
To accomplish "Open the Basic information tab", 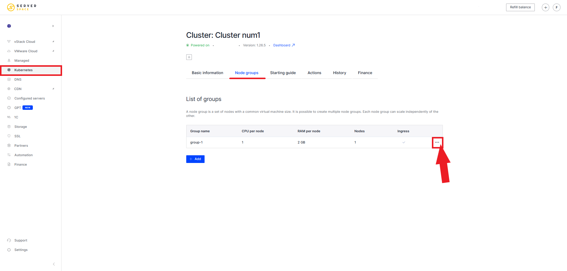I will (208, 73).
